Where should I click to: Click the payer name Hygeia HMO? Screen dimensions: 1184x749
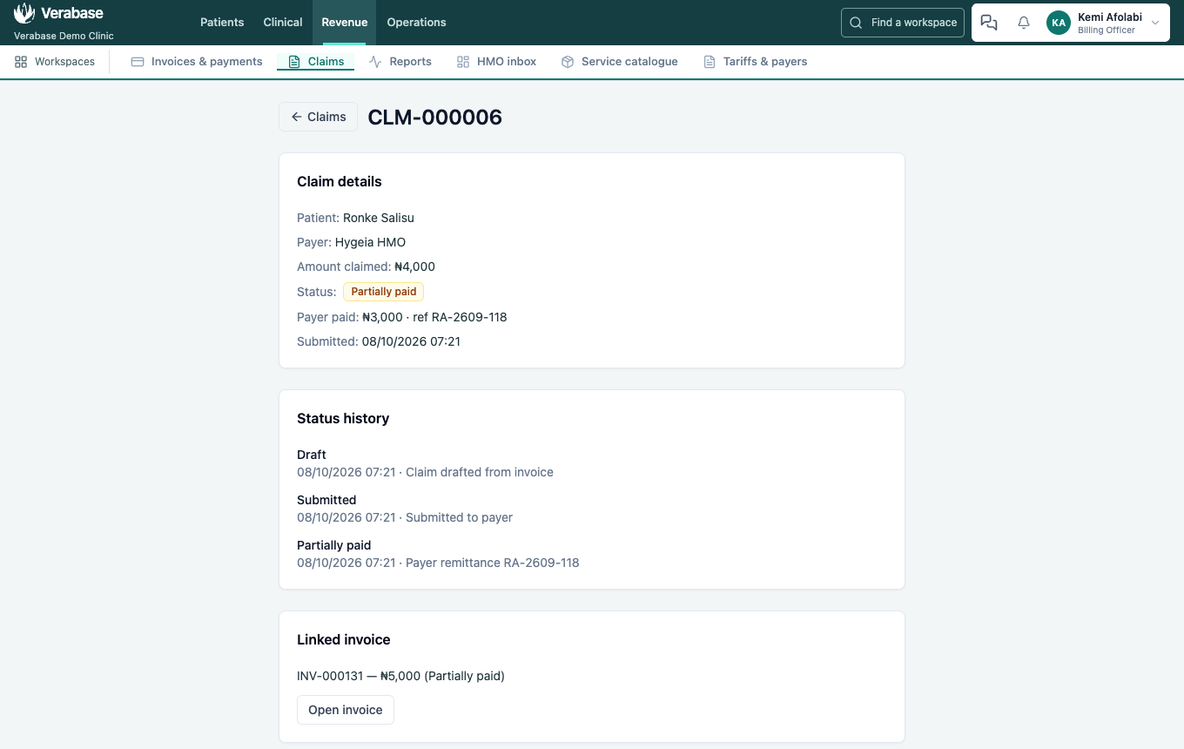coord(370,242)
